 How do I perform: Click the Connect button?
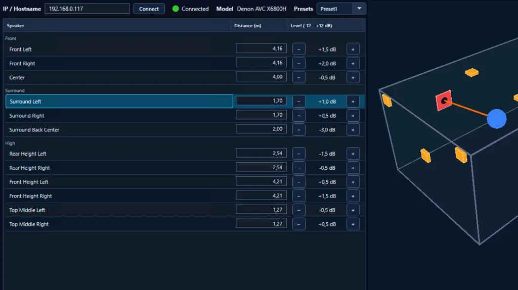tap(149, 9)
